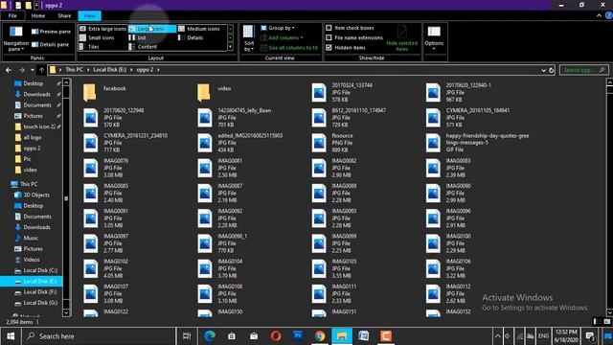The image size is (613, 345).
Task: Open the video folder in file list
Action: [215, 92]
